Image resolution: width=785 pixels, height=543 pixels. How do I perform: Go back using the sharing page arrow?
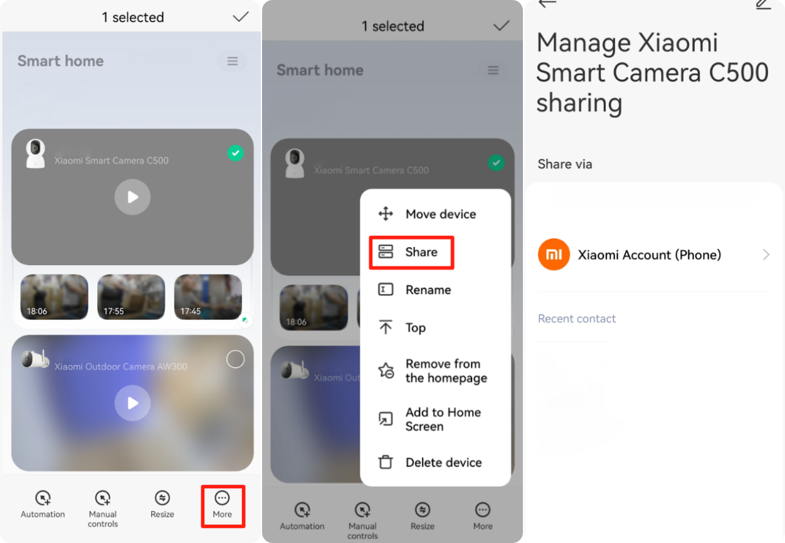[x=547, y=4]
